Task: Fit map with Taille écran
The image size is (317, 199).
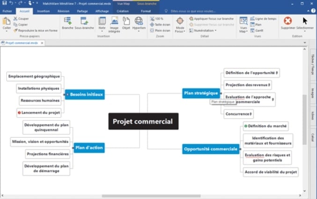Action: pos(160,24)
